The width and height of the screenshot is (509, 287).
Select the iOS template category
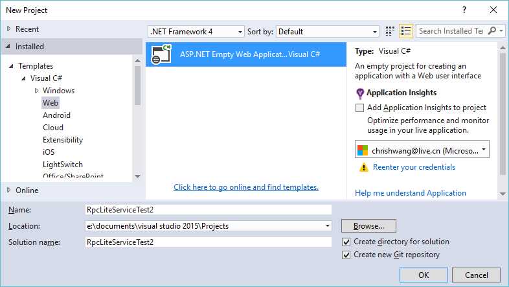49,152
